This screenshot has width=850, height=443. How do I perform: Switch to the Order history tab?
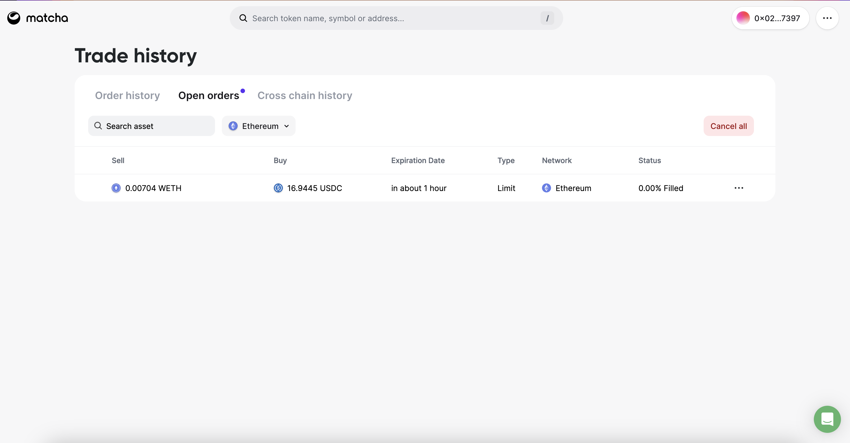127,96
